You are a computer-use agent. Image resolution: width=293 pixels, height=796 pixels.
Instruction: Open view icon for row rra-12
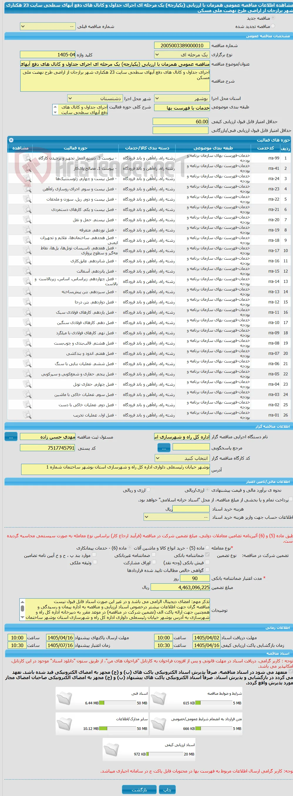[x=27, y=302]
